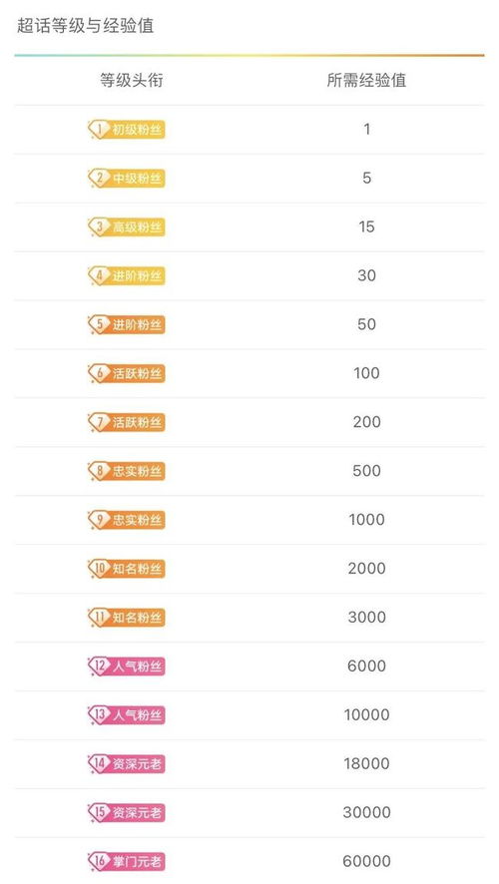Viewport: 499px width, 884px height.
Task: Select the 60000 experience value
Action: pos(366,861)
